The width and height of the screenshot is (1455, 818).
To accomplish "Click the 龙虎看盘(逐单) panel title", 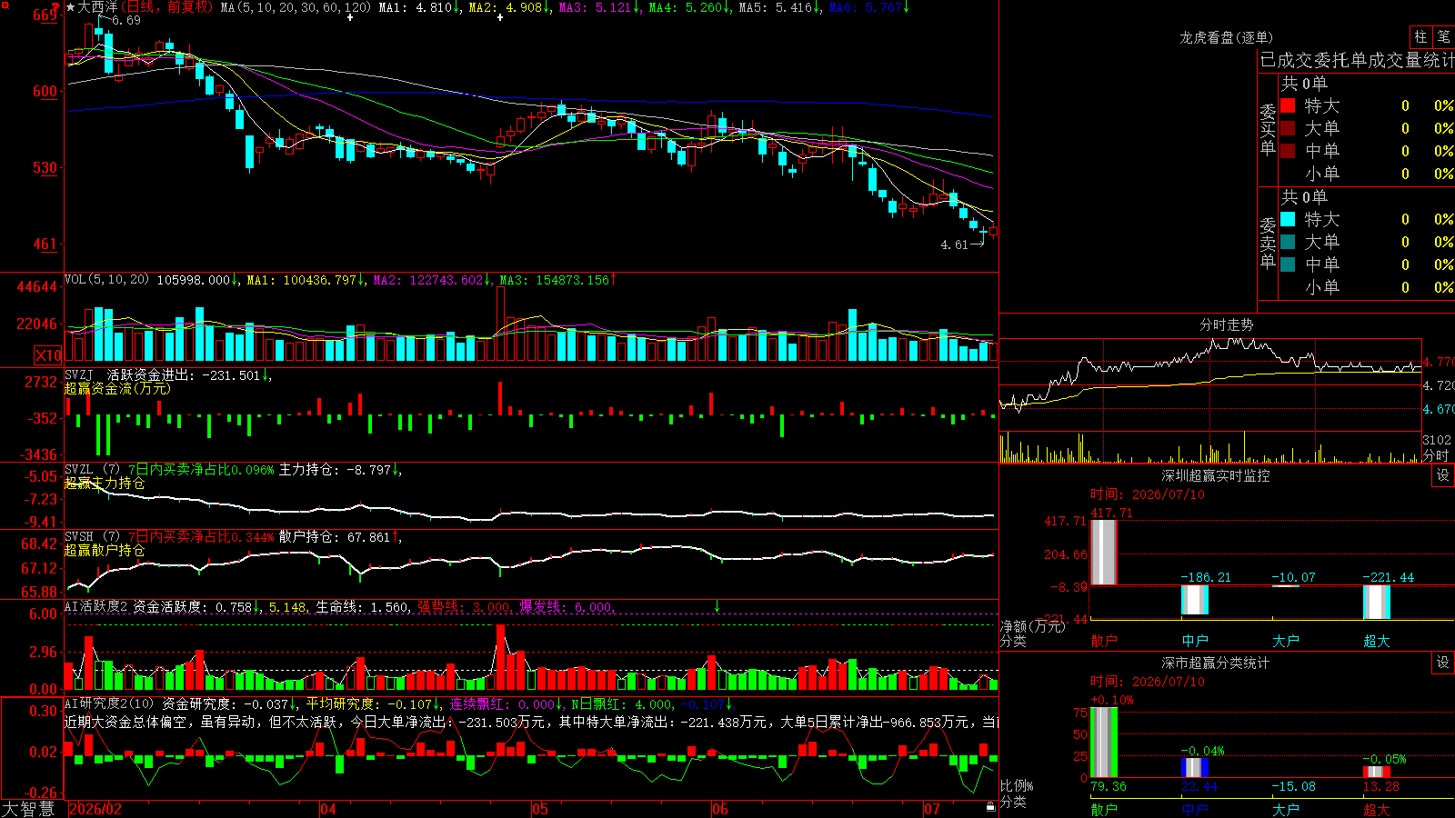I will [1227, 37].
